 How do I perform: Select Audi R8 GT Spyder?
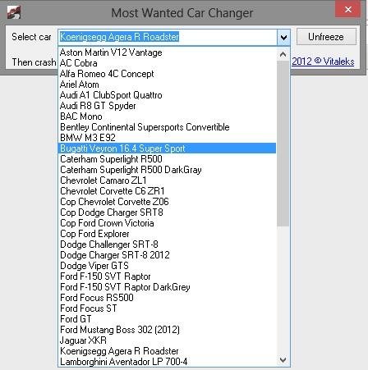(167, 106)
